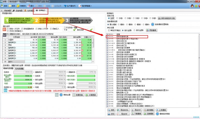Click the 修改模板 button
The height and width of the screenshot is (119, 200).
tap(149, 110)
